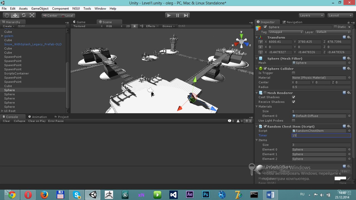
Task: Toggle scene audio speaker icon
Action: pos(141,26)
